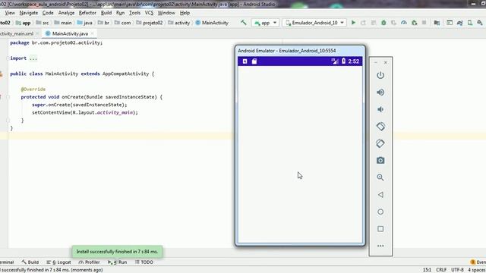Click the Make Project hammer icon

pos(244,23)
